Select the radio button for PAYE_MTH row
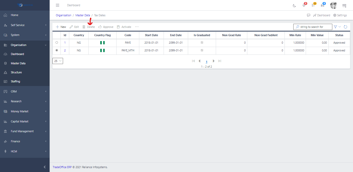The height and width of the screenshot is (172, 353). [57, 50]
